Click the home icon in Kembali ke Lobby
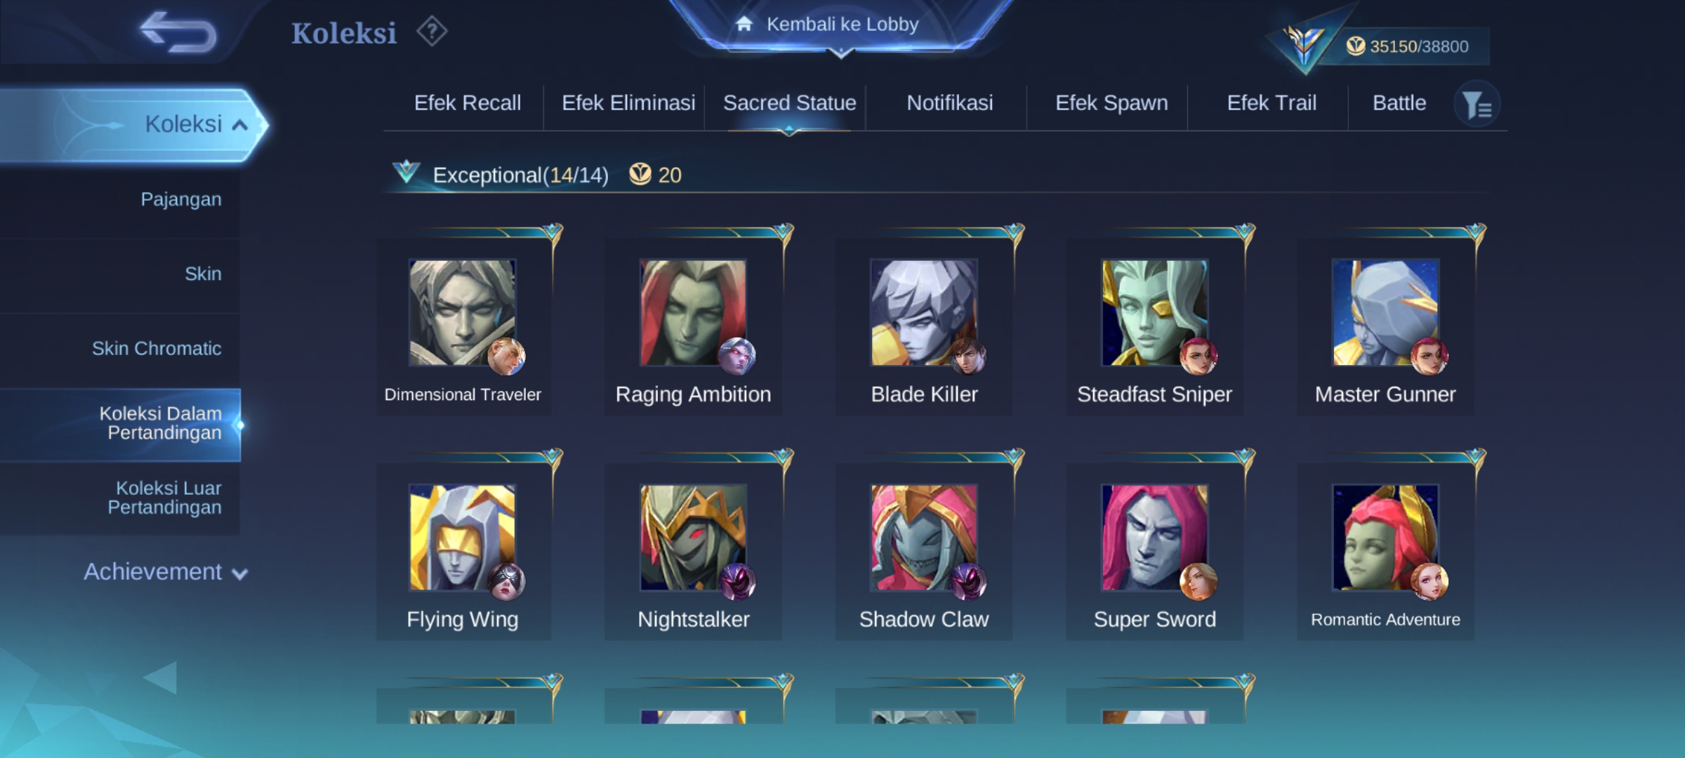1685x758 pixels. (x=744, y=25)
